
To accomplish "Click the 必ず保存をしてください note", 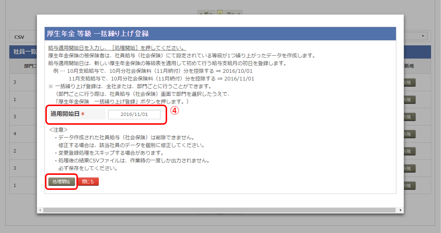I will click(x=88, y=169).
